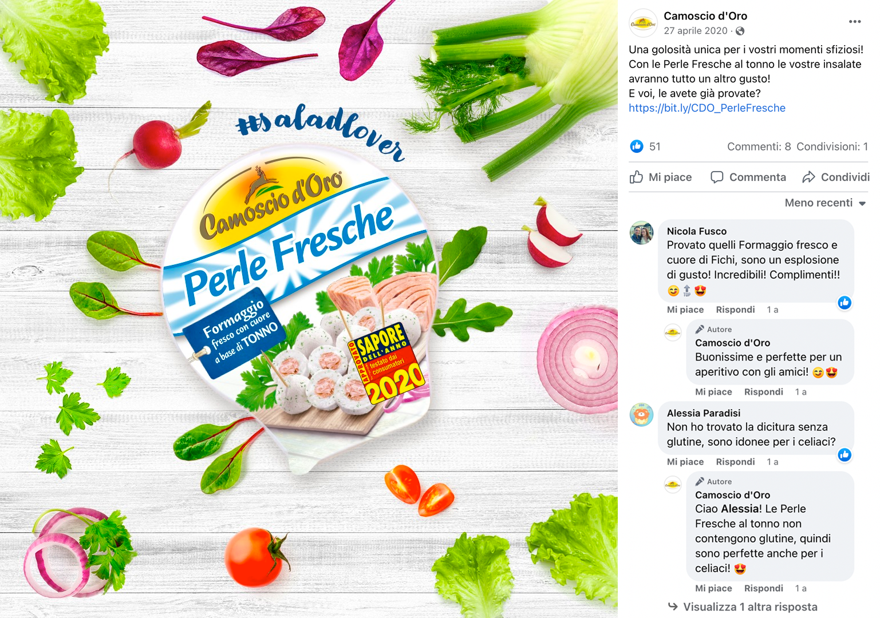Open the bit.ly CDO_PerleFresche link

tap(707, 108)
